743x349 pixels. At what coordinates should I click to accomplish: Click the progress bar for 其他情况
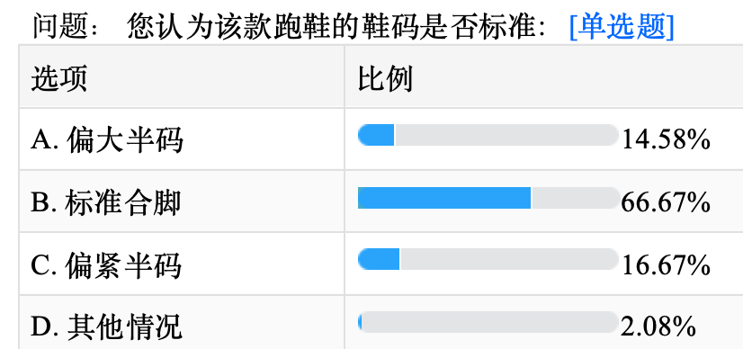pos(488,322)
